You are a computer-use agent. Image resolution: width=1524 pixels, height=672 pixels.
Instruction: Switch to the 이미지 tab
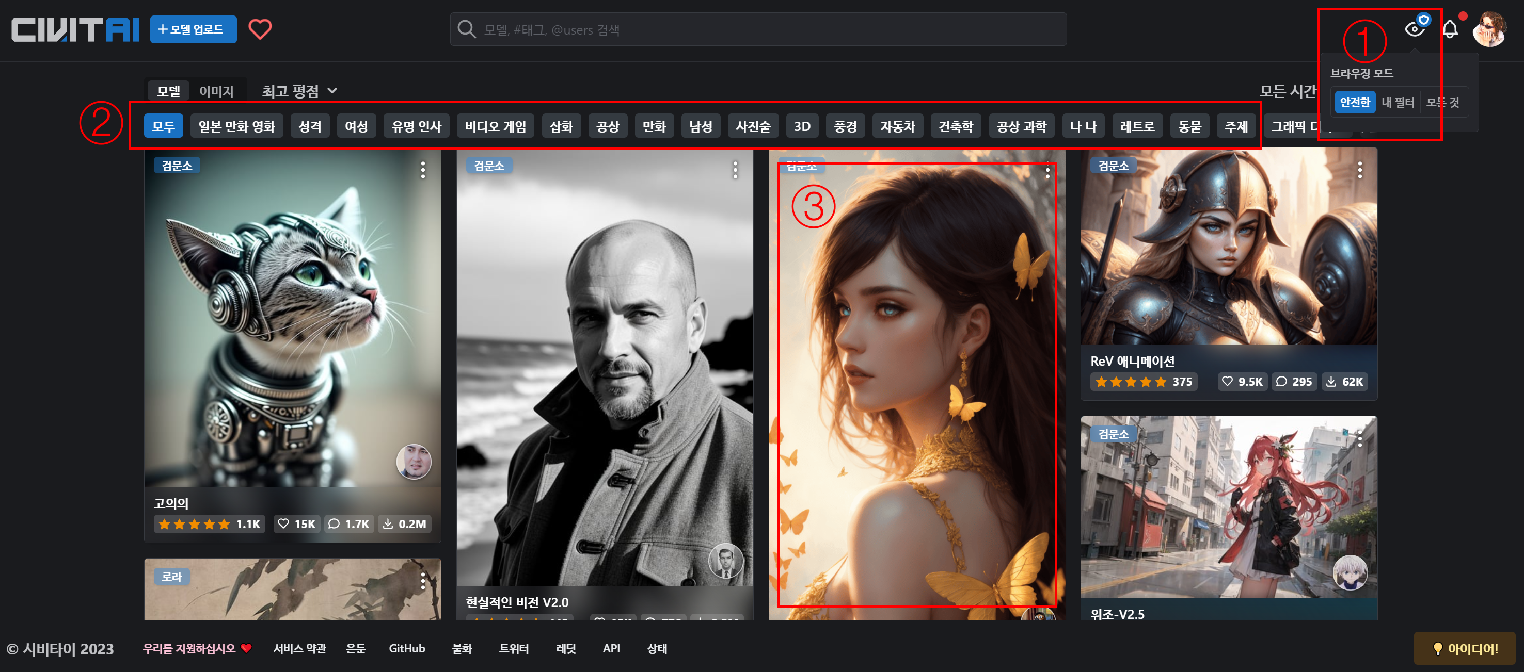[x=216, y=91]
